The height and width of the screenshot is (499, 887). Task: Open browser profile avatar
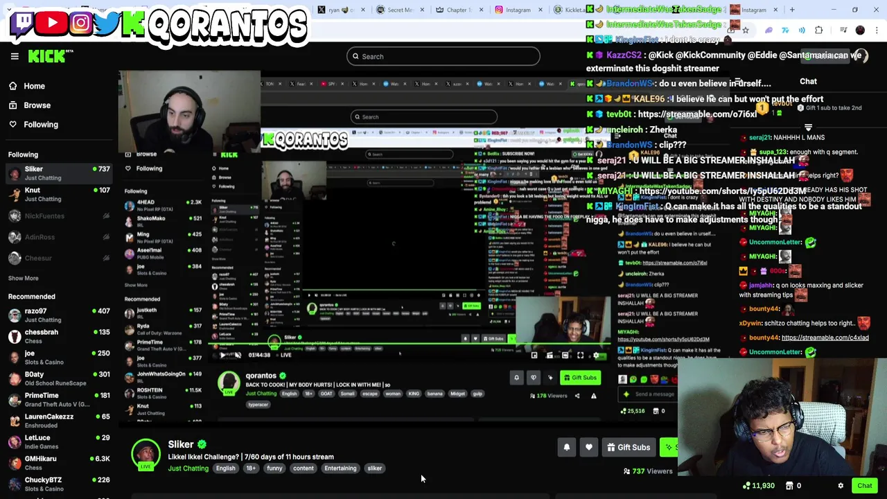coord(860,30)
